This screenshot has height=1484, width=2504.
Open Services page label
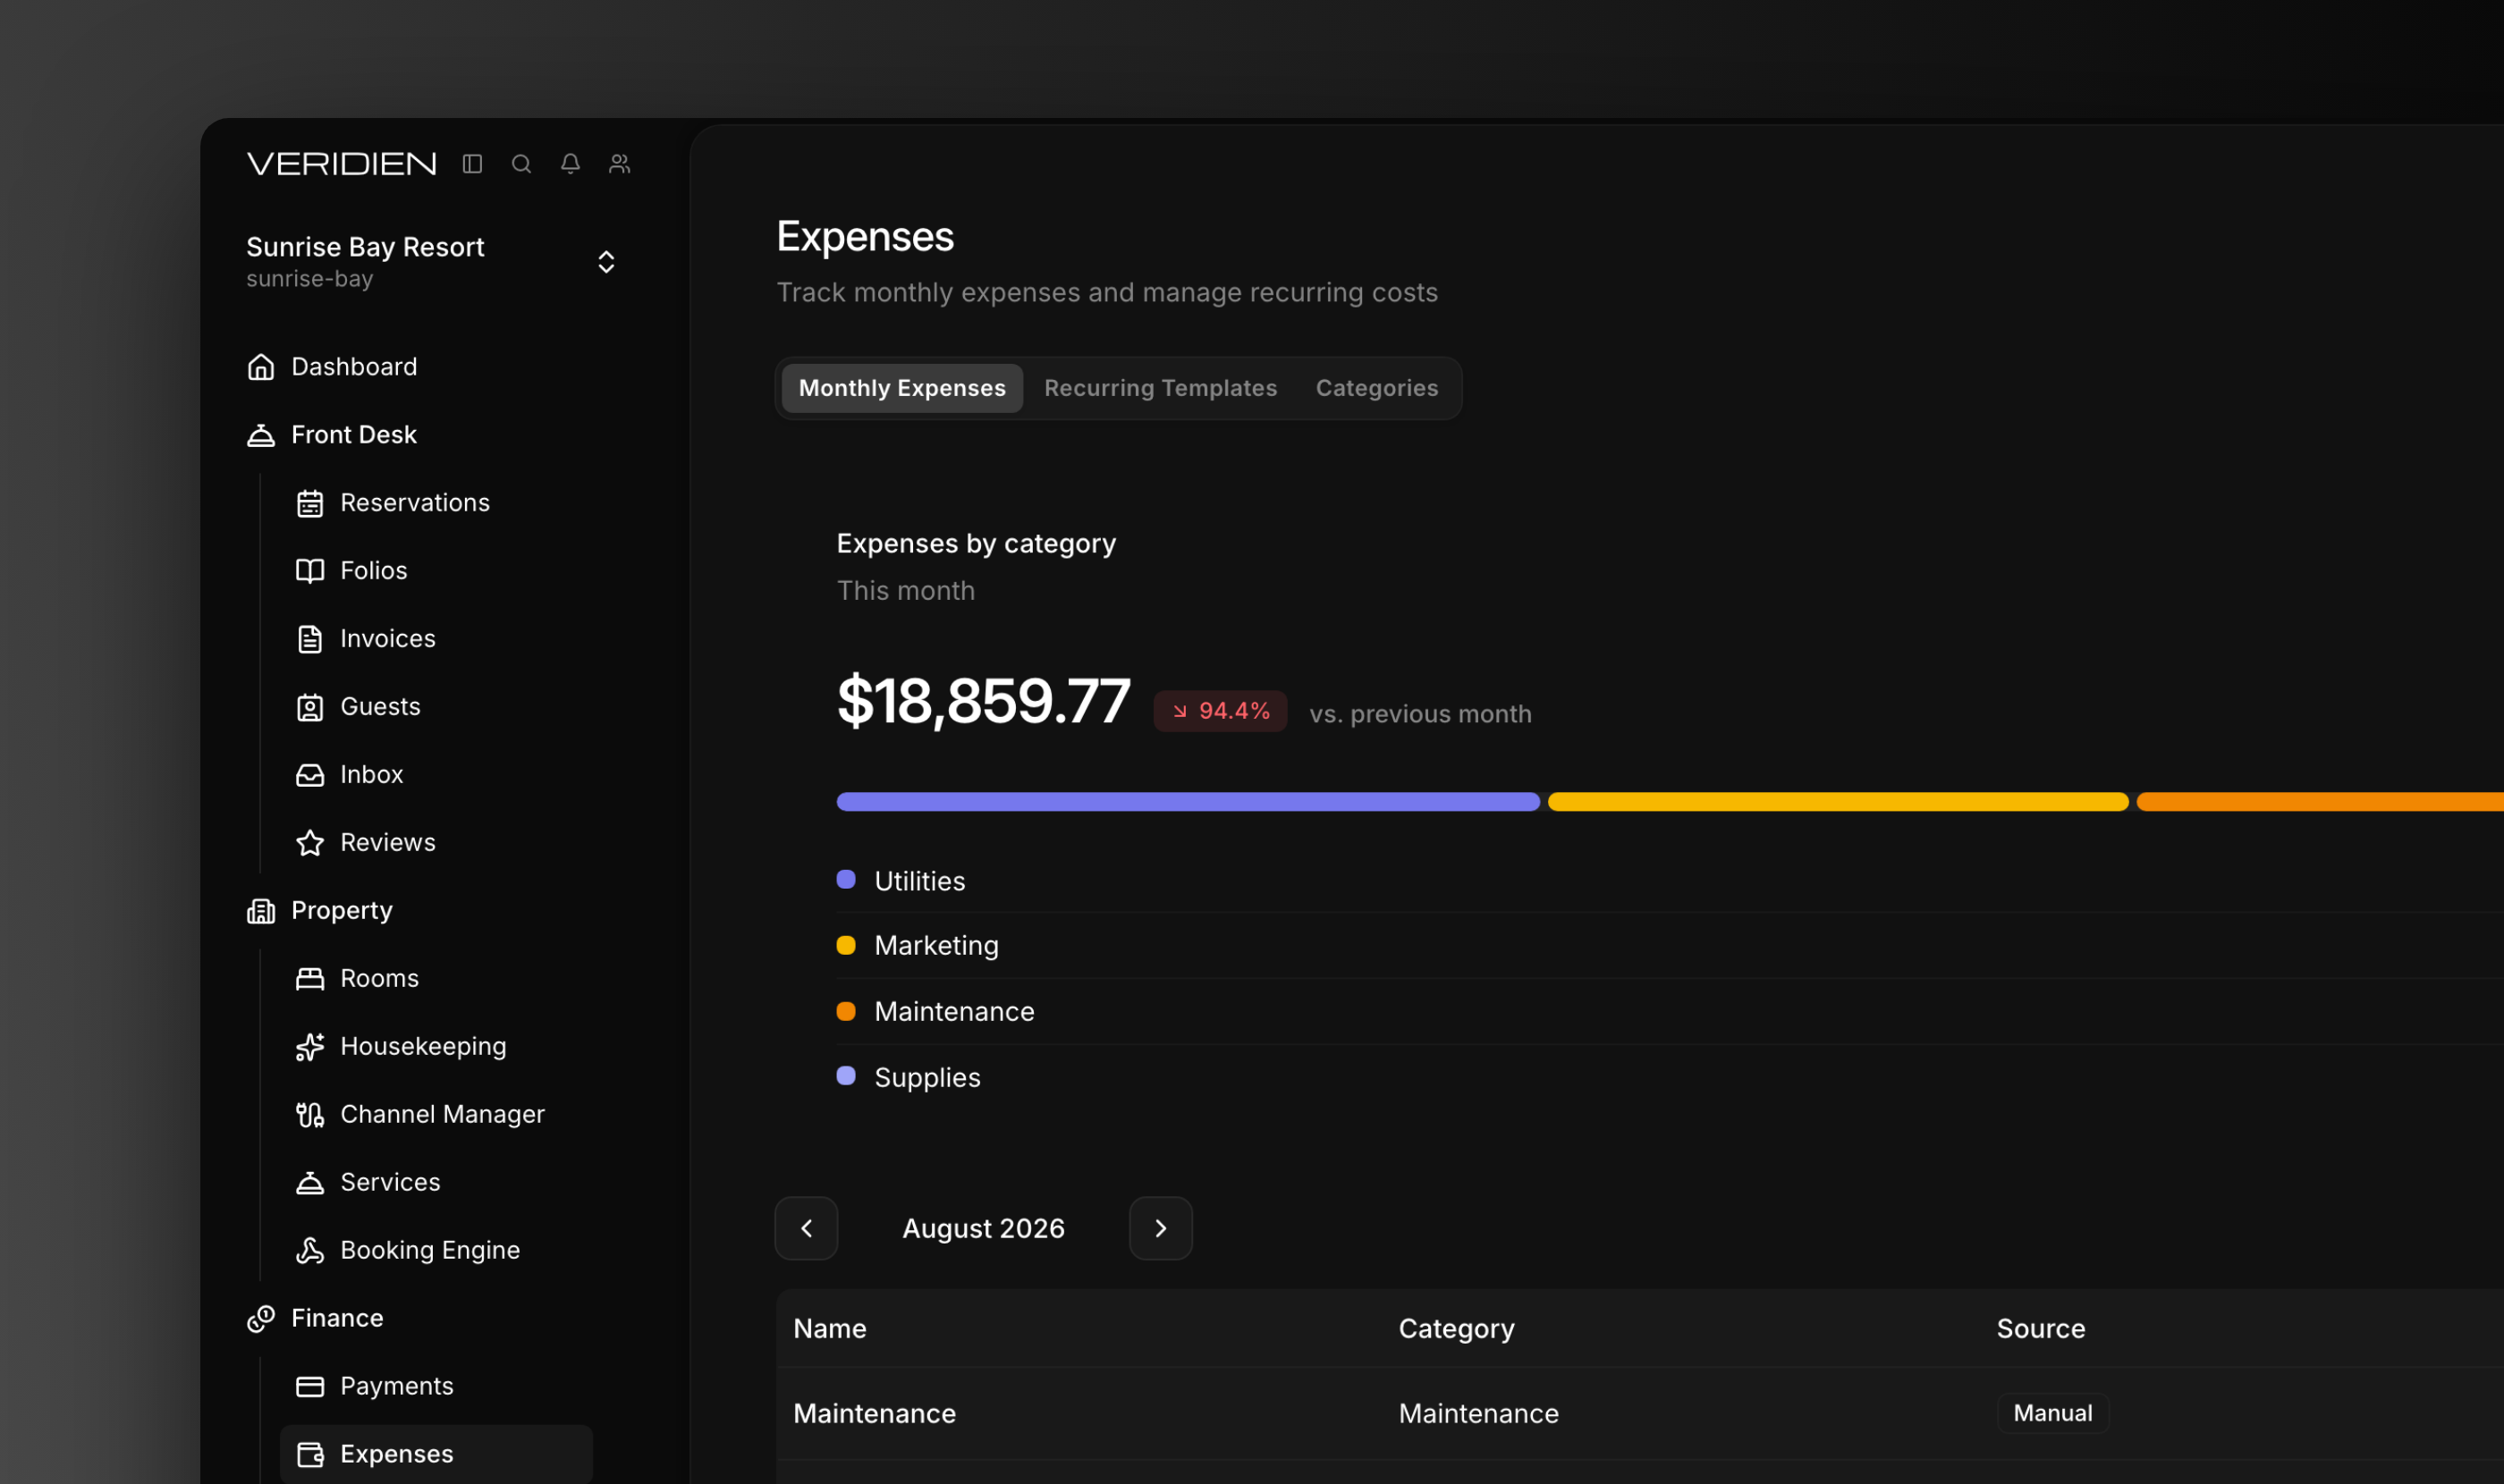pos(390,1183)
